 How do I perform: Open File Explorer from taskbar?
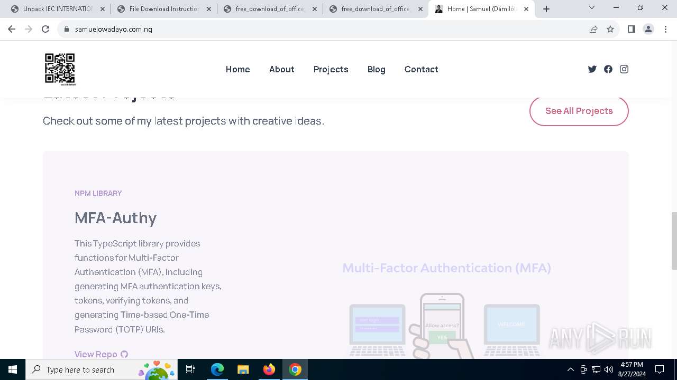click(x=243, y=369)
